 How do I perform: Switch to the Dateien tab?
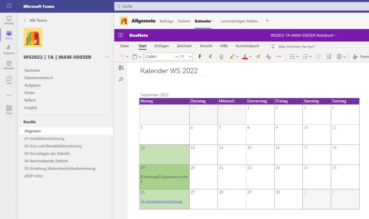pos(184,21)
